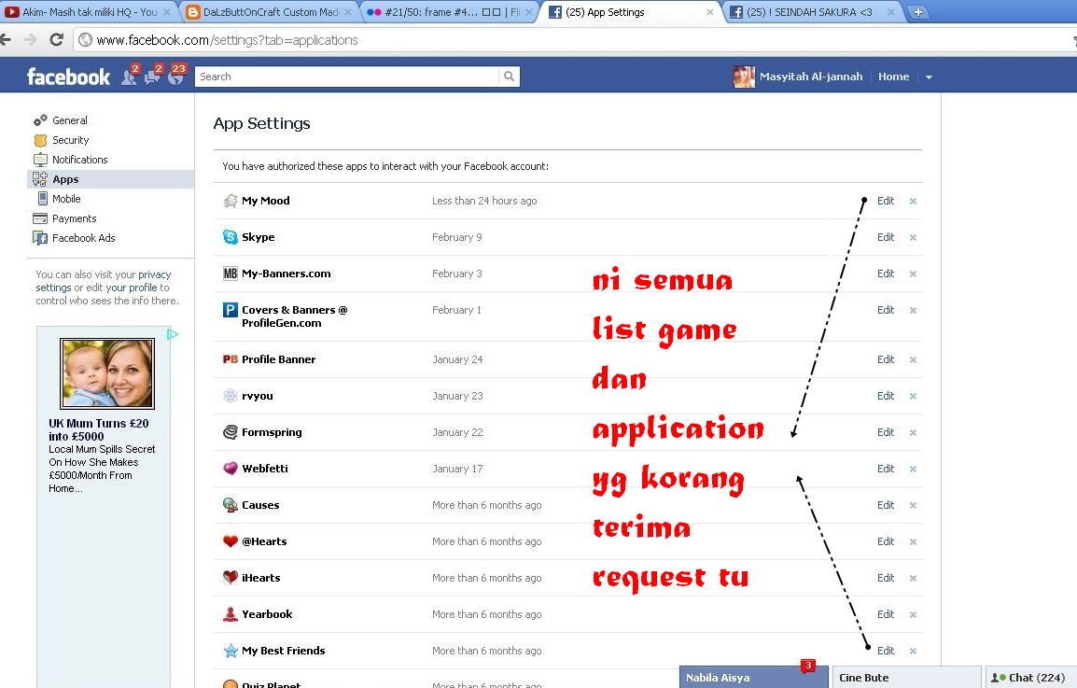Go forward in browser history
The image size is (1077, 688).
coord(30,40)
